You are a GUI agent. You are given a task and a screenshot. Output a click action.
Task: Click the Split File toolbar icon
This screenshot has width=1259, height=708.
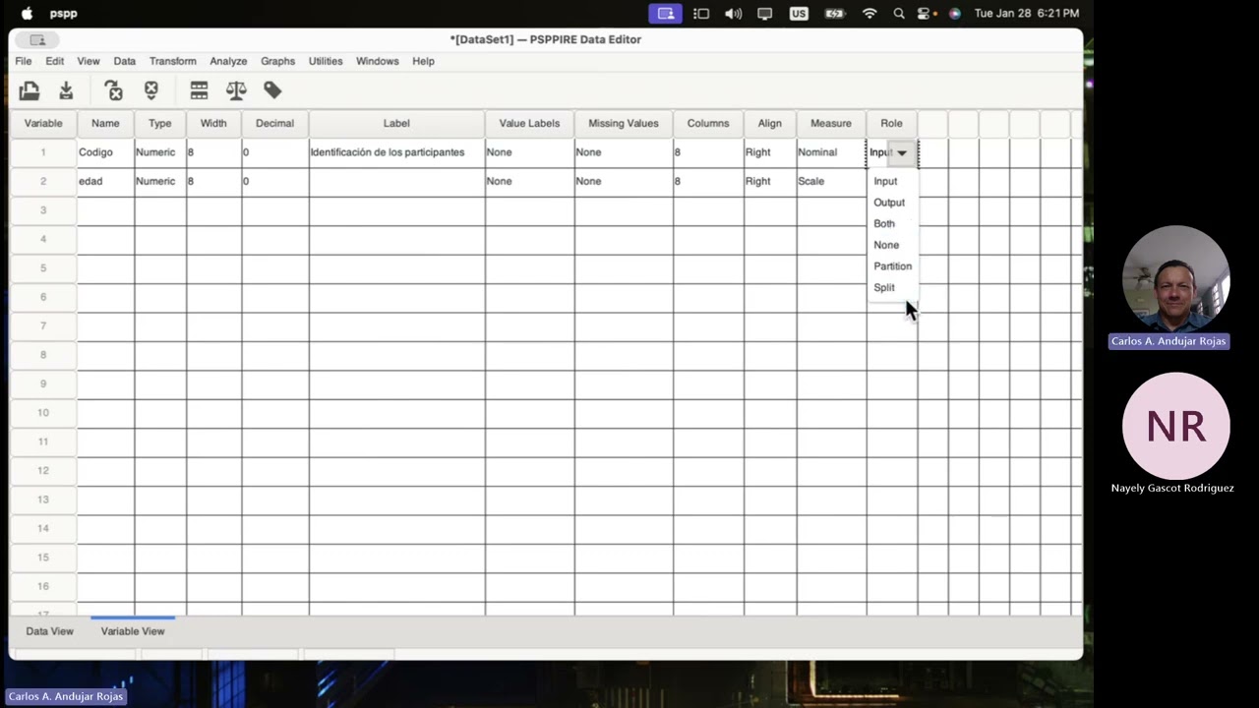tap(199, 90)
